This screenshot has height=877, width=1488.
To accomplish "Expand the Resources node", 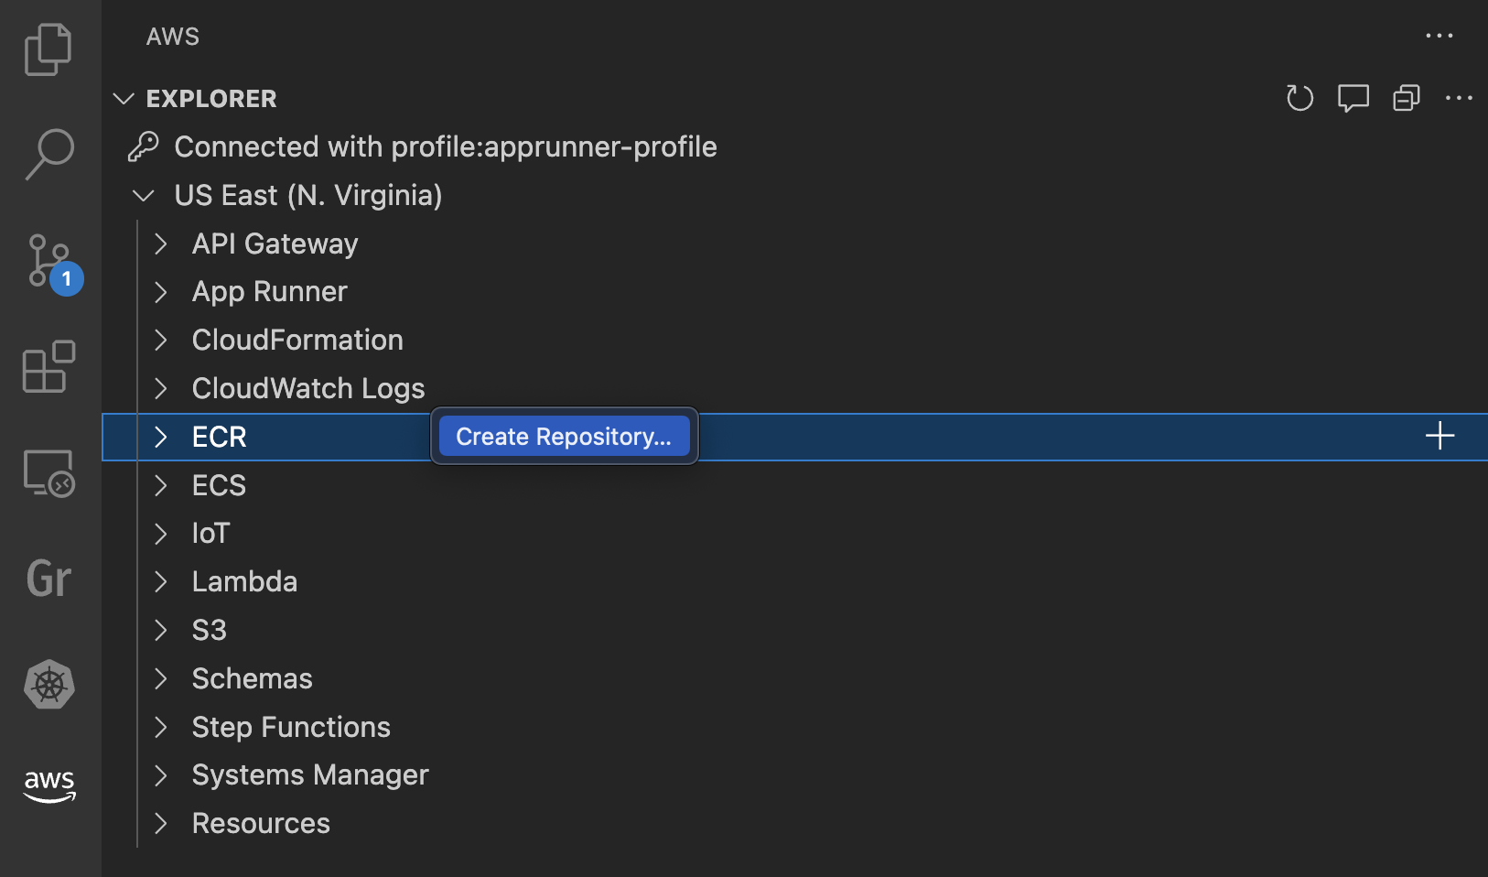I will pyautogui.click(x=161, y=823).
